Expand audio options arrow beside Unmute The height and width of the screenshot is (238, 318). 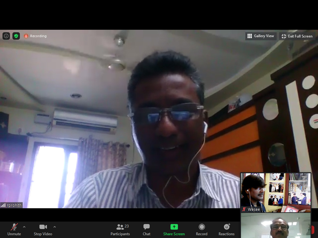point(24,227)
